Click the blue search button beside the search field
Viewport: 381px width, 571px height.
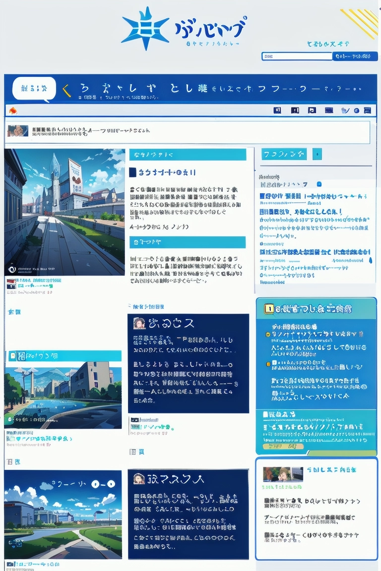[355, 57]
